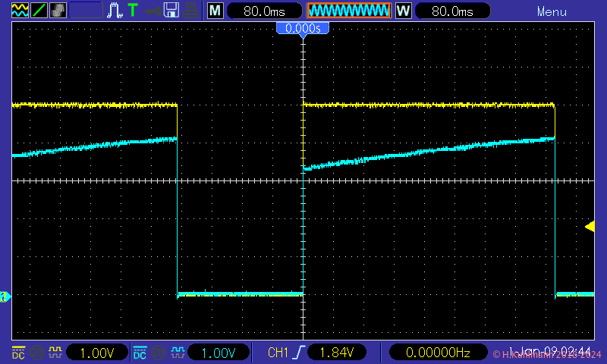The width and height of the screenshot is (607, 364).
Task: Click the pulse waveform icon in toolbar
Action: 115,11
